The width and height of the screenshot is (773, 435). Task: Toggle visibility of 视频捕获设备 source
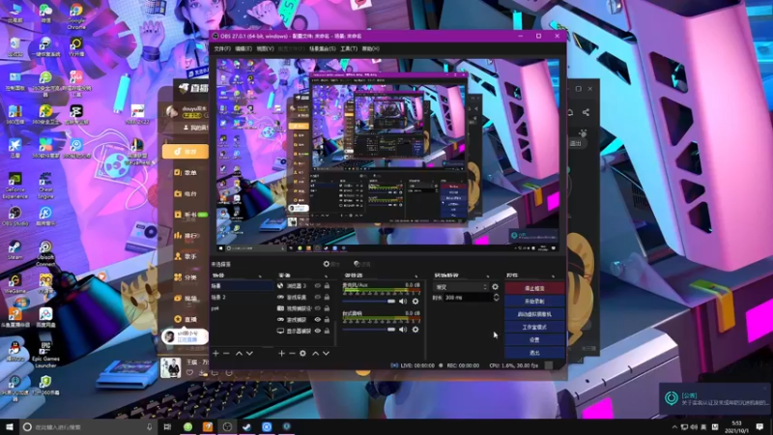[318, 308]
